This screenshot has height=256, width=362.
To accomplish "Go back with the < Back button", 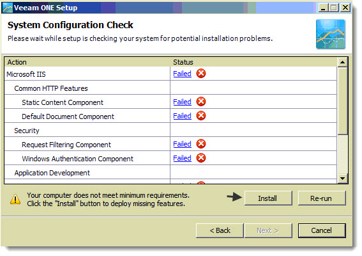I will pos(220,230).
